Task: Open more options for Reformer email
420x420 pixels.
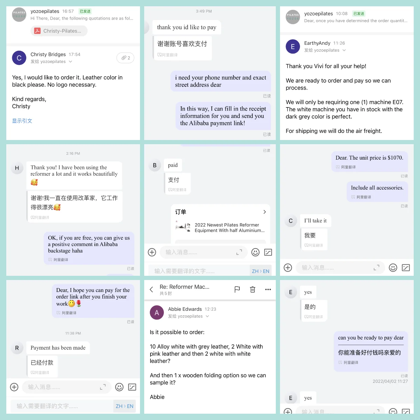Action: [x=268, y=289]
